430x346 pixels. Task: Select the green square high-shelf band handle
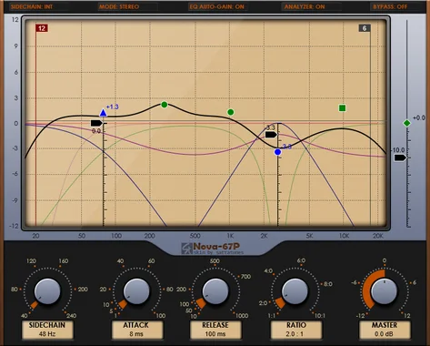(343, 108)
